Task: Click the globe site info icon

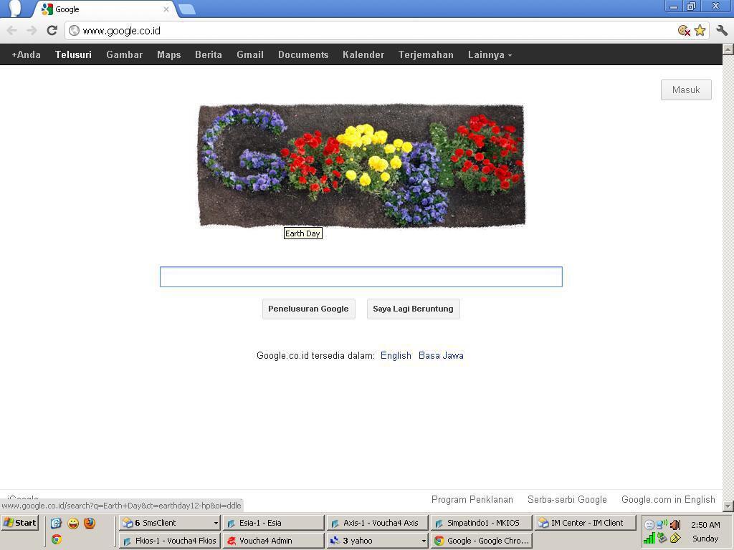Action: [74, 30]
